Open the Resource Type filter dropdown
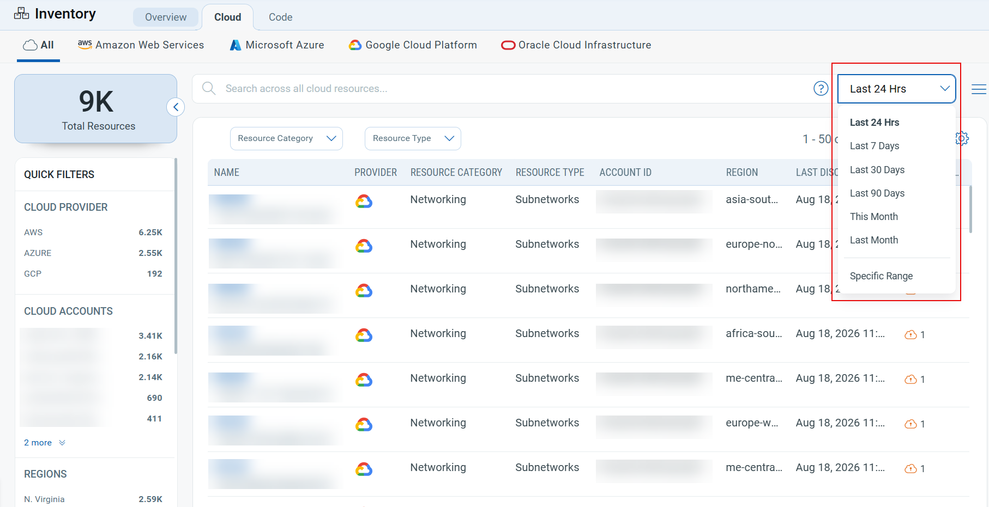The image size is (989, 507). [x=413, y=138]
